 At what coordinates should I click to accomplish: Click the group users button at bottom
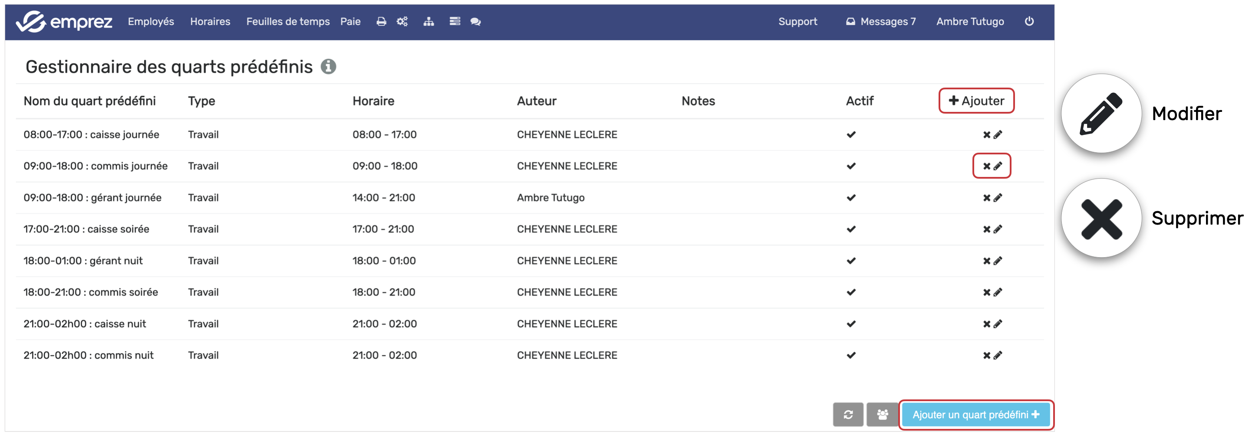click(x=882, y=415)
